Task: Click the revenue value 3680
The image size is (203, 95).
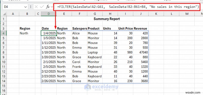Action: click(x=141, y=81)
